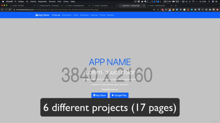This screenshot has width=220, height=123.
Task: Close the Survey - Questions tab
Action: click(x=117, y=5)
